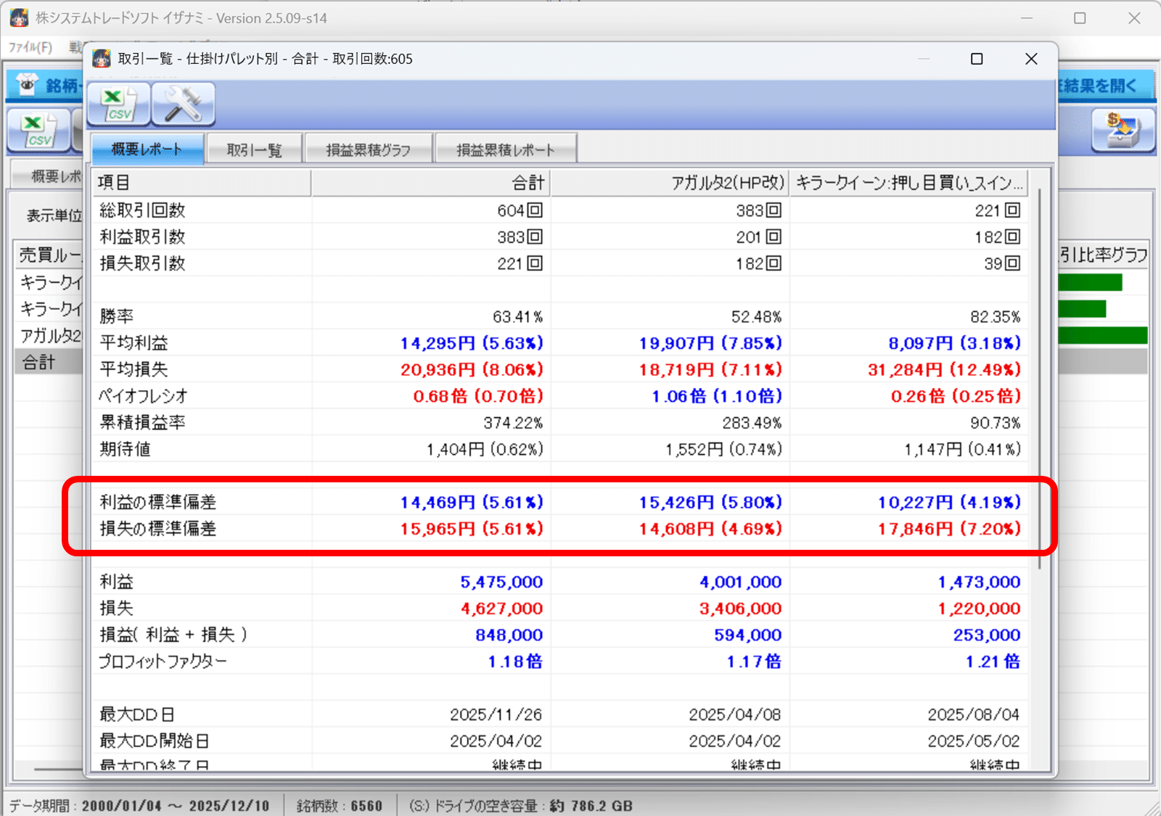Screen dimensions: 1161x816
Task: Click the 引比率グラフ header in the main window
Action: pyautogui.click(x=1103, y=255)
